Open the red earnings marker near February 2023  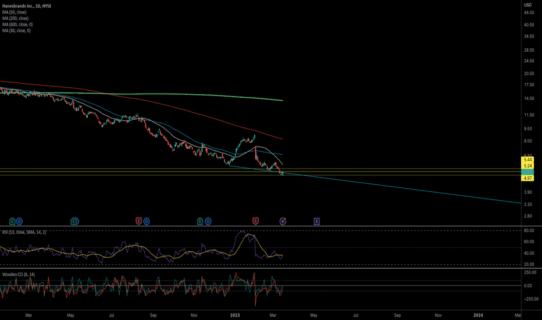click(x=255, y=221)
